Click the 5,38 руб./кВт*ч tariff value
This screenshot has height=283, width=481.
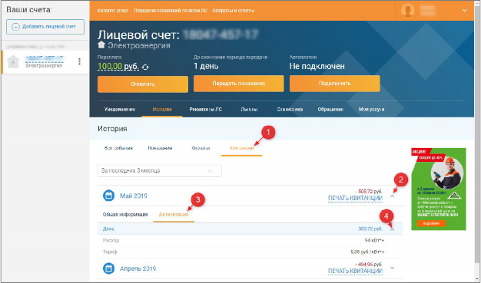click(x=367, y=252)
